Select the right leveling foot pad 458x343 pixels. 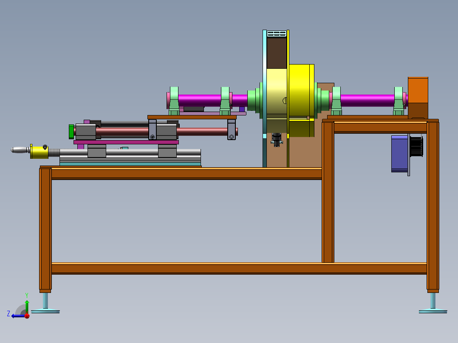tap(433, 312)
